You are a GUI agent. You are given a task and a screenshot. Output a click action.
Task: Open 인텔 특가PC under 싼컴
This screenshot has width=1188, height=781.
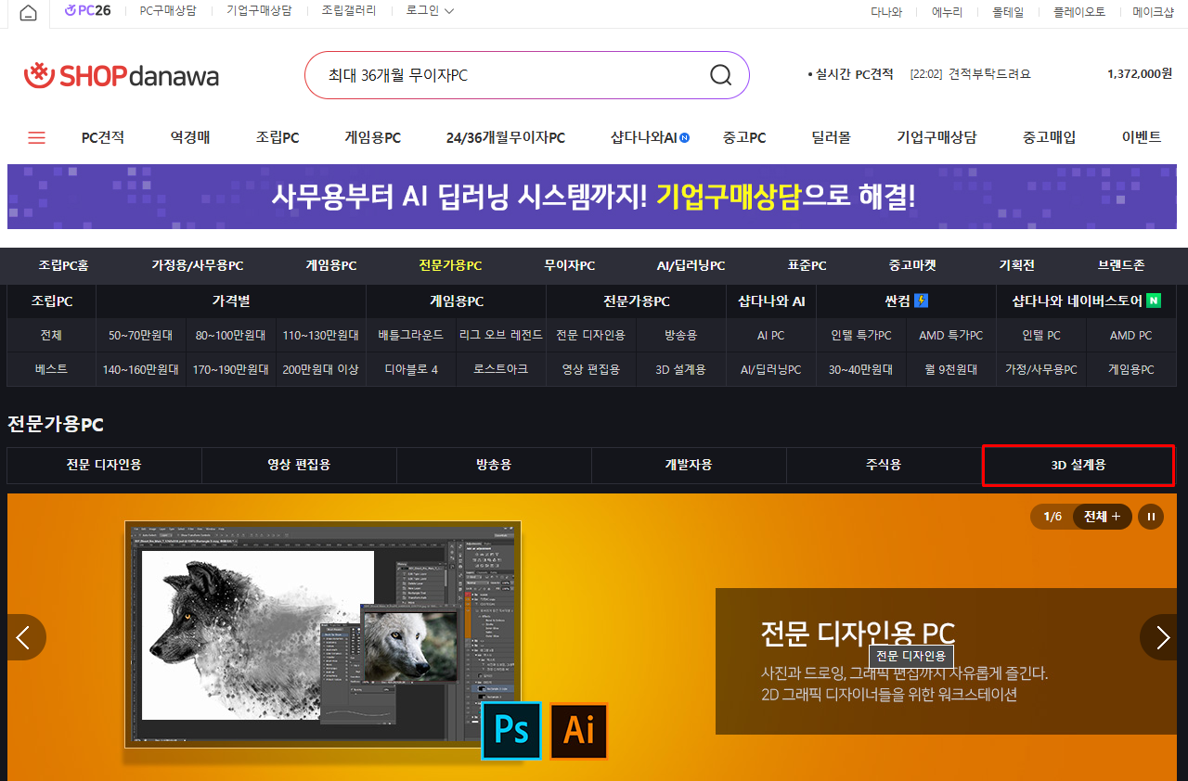click(x=861, y=335)
